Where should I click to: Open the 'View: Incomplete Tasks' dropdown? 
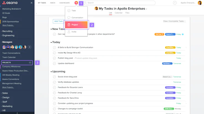click(174, 21)
